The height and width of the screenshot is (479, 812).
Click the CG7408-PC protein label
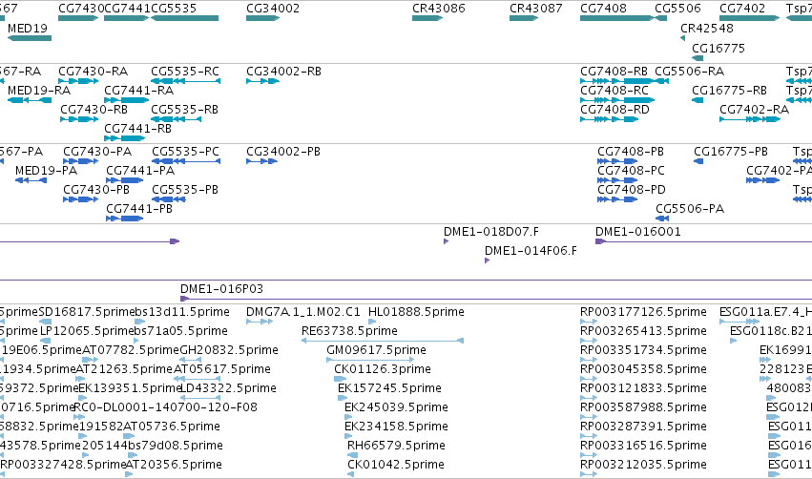click(x=631, y=171)
